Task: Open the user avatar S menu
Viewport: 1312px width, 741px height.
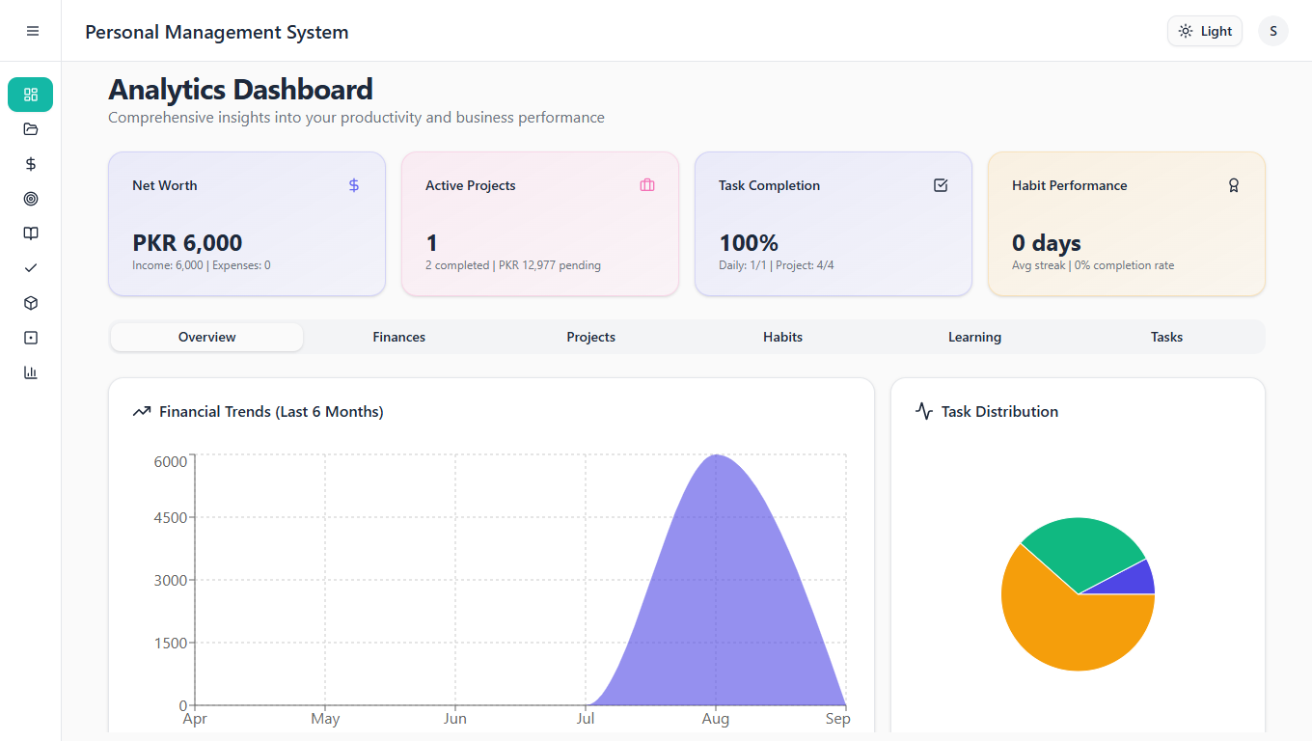Action: pyautogui.click(x=1272, y=31)
